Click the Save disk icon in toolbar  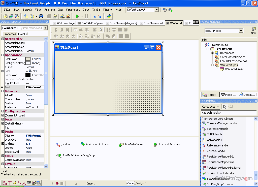(41, 16)
